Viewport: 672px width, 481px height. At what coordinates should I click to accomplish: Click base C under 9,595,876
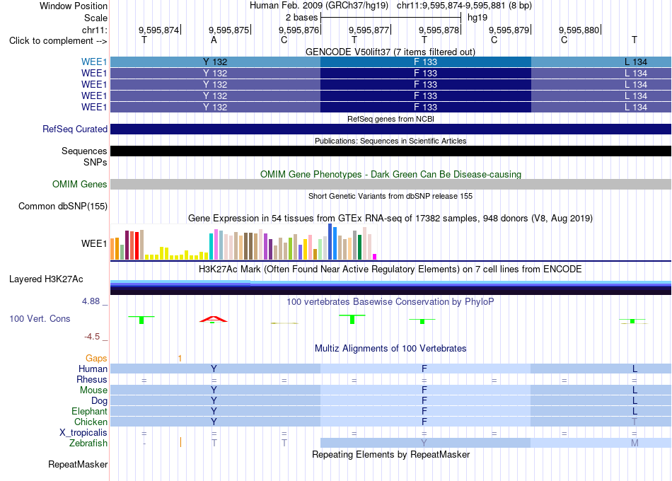[284, 40]
